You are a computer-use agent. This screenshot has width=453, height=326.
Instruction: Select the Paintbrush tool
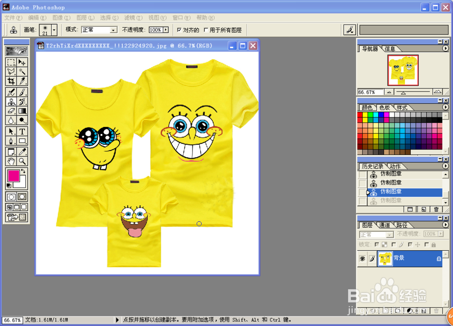point(22,92)
